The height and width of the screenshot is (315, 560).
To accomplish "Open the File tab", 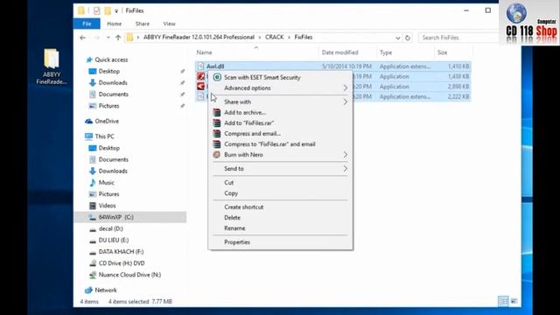I will click(x=87, y=24).
